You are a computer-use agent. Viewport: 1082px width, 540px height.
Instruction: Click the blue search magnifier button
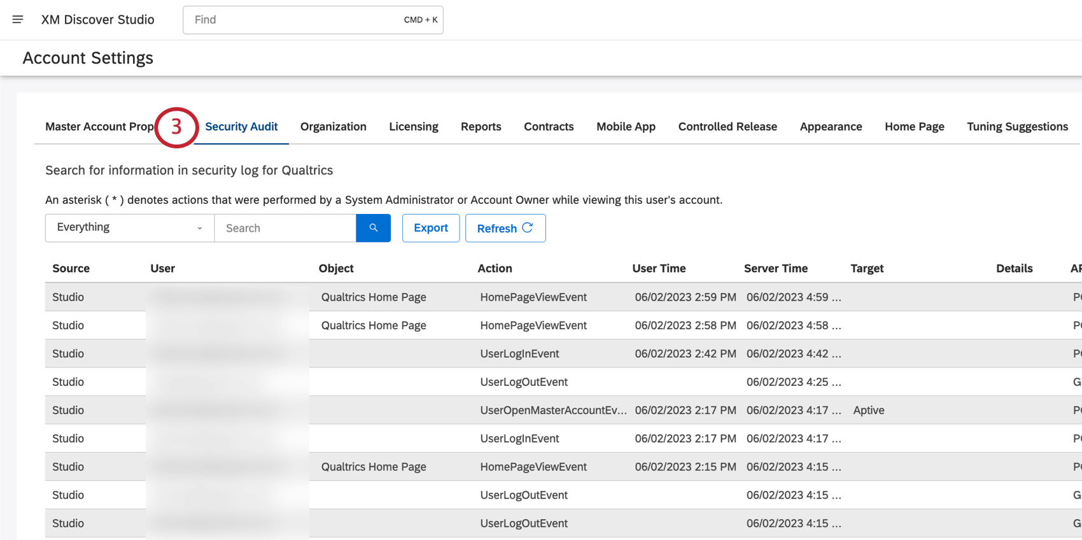pyautogui.click(x=373, y=228)
